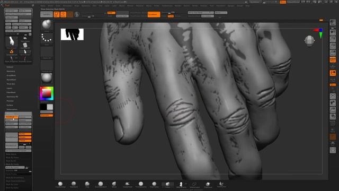Screen dimensions: 339x191
Task: Select the DamStandard brush
Action: [x=101, y=185]
